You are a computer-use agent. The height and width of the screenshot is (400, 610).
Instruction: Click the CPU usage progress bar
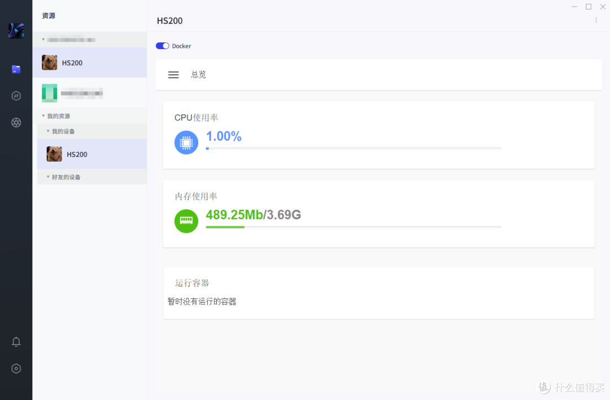[354, 148]
